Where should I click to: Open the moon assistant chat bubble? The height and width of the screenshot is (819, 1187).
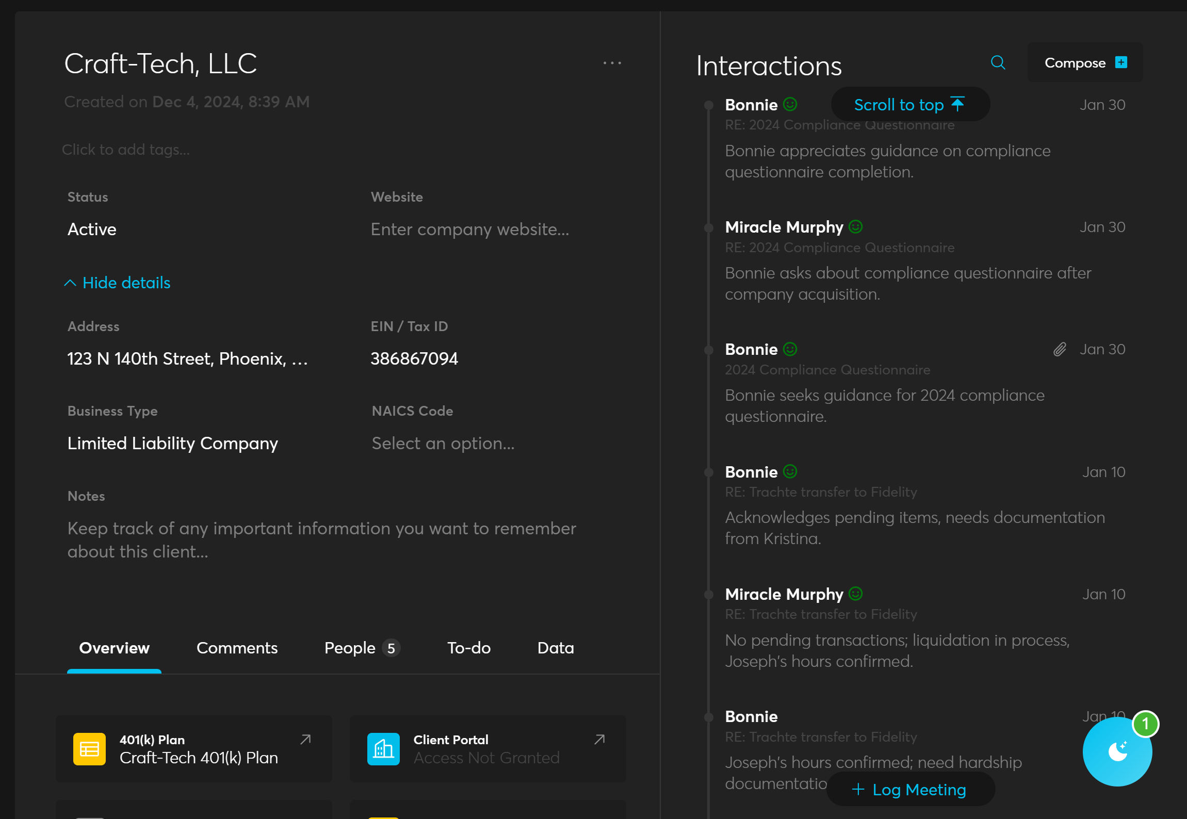[x=1117, y=751]
